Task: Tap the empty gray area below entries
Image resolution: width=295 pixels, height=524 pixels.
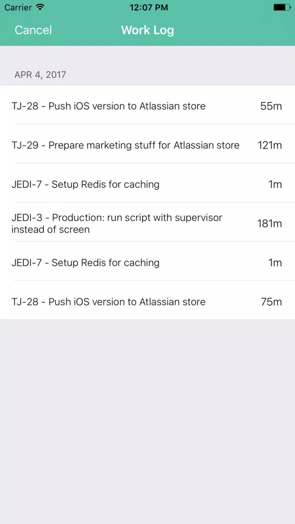Action: (148, 422)
